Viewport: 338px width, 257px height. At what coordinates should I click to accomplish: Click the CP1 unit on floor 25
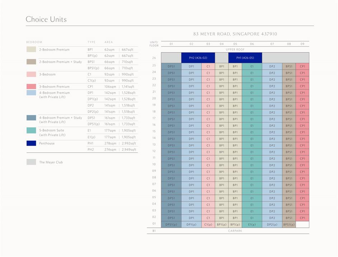coord(302,66)
